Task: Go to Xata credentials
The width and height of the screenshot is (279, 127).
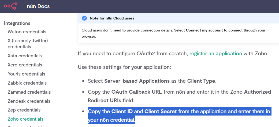Action: click(x=25, y=56)
